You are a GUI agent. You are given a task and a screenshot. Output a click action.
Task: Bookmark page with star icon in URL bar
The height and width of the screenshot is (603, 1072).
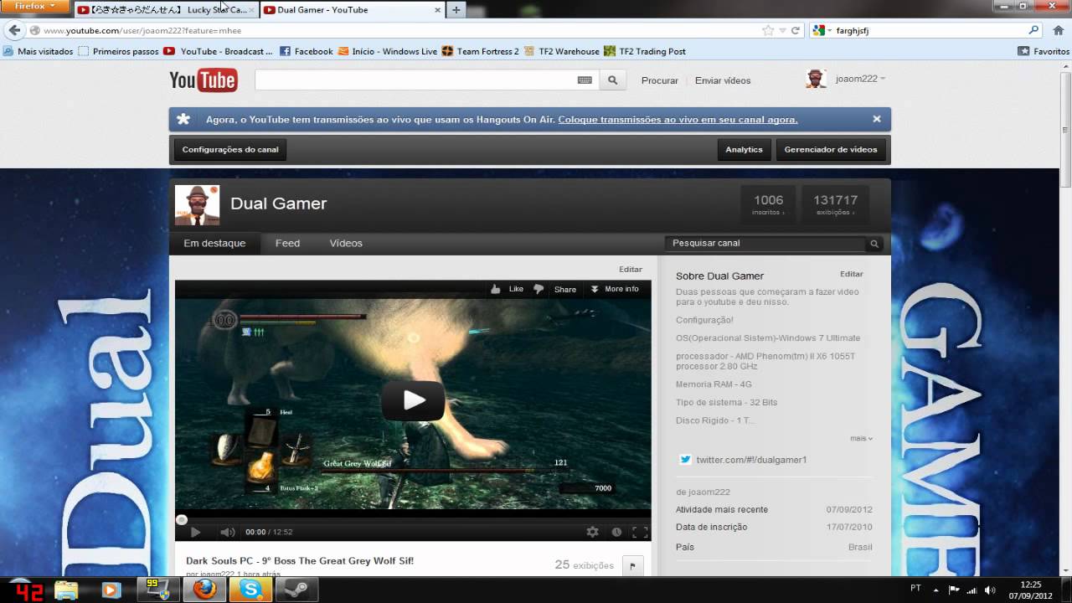(x=768, y=30)
